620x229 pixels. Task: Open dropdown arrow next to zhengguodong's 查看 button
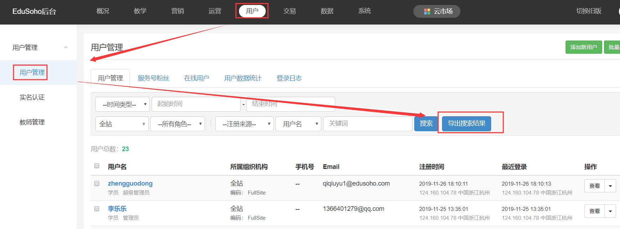(x=610, y=186)
